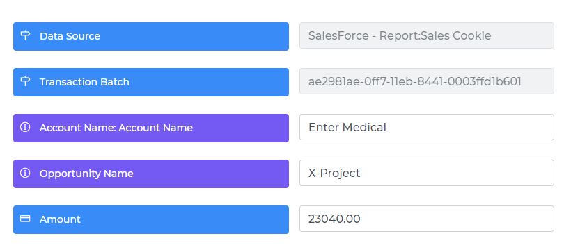587x252 pixels.
Task: Click the 'X-Project' text value
Action: tap(334, 174)
